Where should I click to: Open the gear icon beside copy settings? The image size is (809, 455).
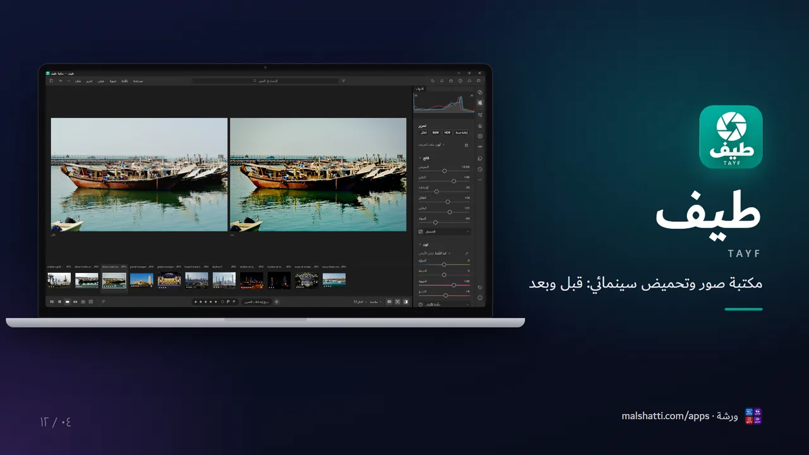277,302
